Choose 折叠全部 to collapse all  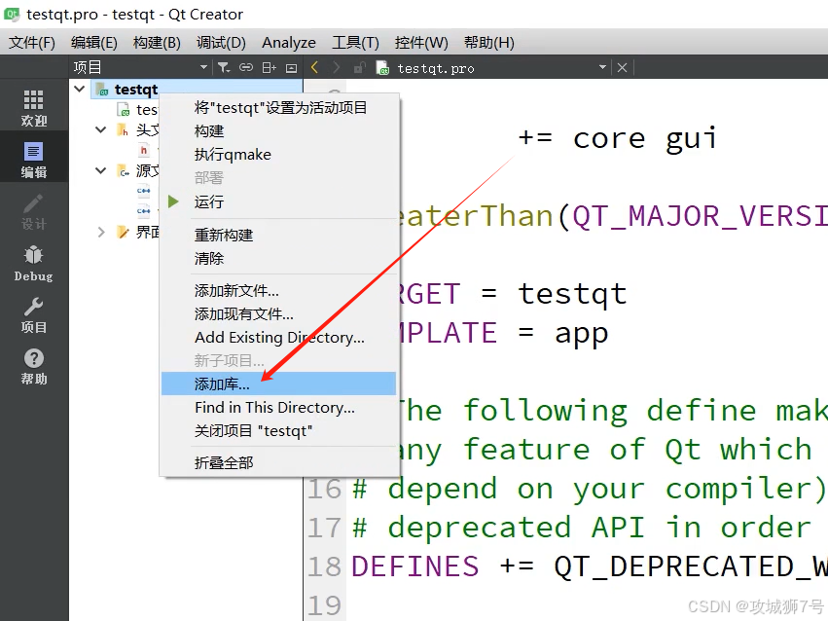[279, 462]
